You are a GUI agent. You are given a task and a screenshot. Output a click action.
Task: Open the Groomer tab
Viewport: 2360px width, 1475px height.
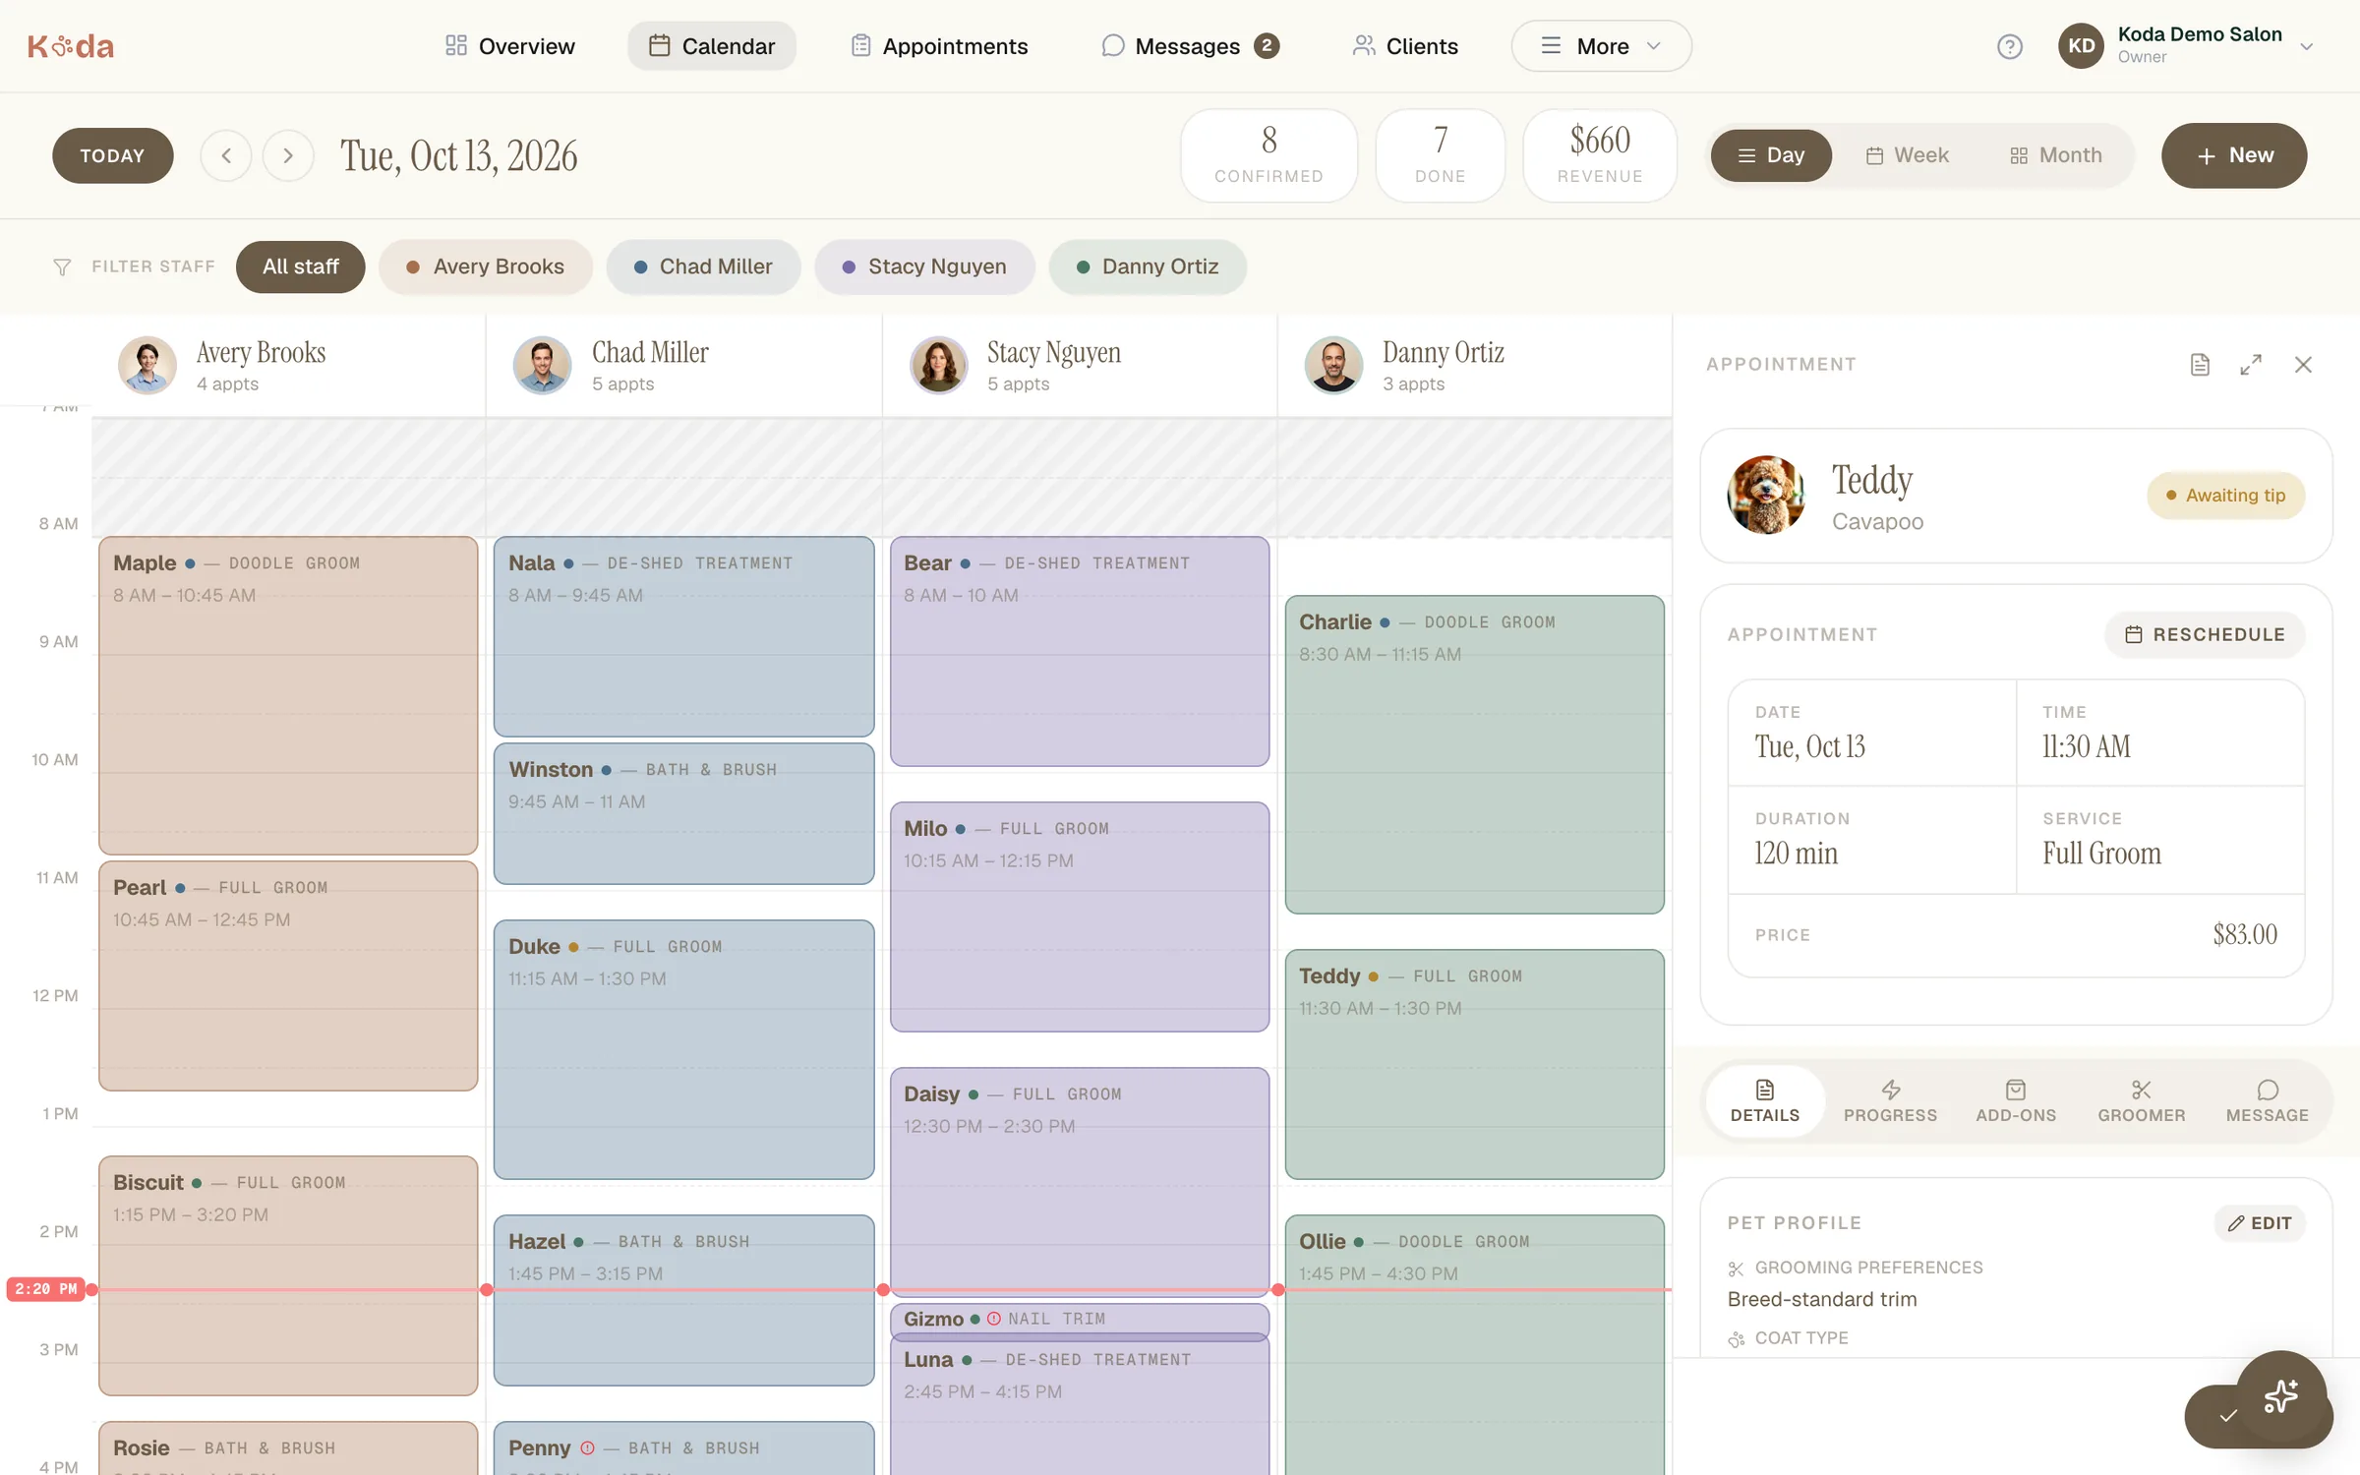pos(2142,1101)
